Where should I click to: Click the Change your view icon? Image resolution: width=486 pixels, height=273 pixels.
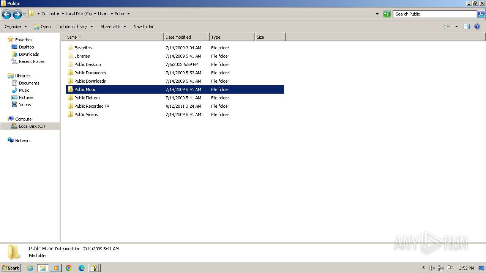[x=447, y=27]
